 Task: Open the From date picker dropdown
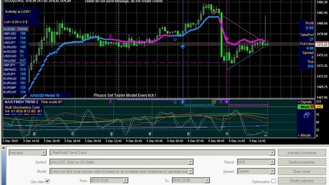click(125, 180)
